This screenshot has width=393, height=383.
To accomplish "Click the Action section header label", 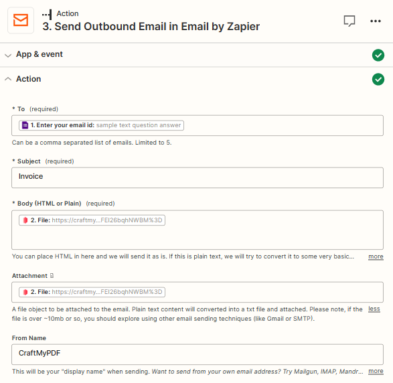I will click(28, 79).
